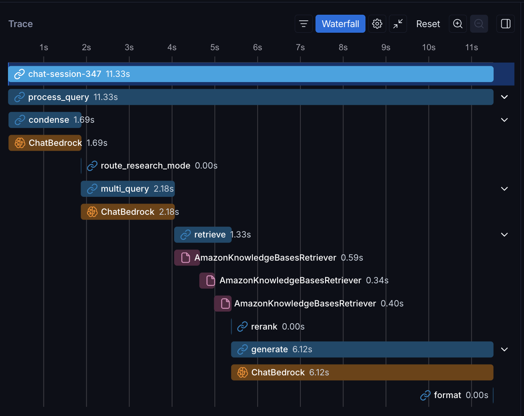Viewport: 524px width, 416px height.
Task: Click document icon of the 0.40s retriever
Action: 226,304
